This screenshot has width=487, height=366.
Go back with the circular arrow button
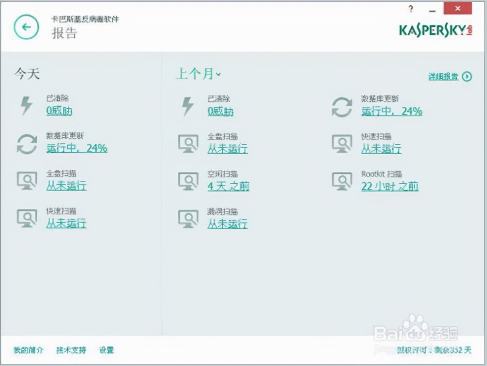(26, 27)
